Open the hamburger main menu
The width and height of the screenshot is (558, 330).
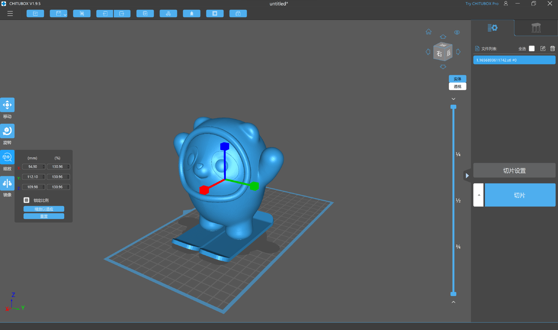coord(10,14)
